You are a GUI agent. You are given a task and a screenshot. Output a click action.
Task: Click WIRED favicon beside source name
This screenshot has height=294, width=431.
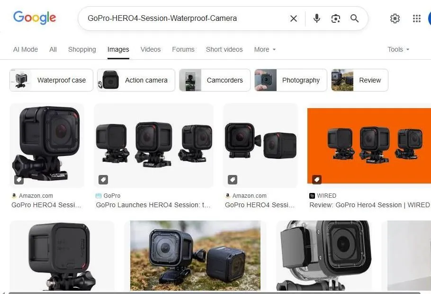312,196
